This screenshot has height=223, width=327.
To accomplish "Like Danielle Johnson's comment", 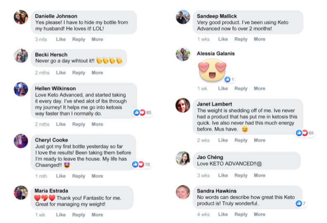I will click(x=61, y=40).
